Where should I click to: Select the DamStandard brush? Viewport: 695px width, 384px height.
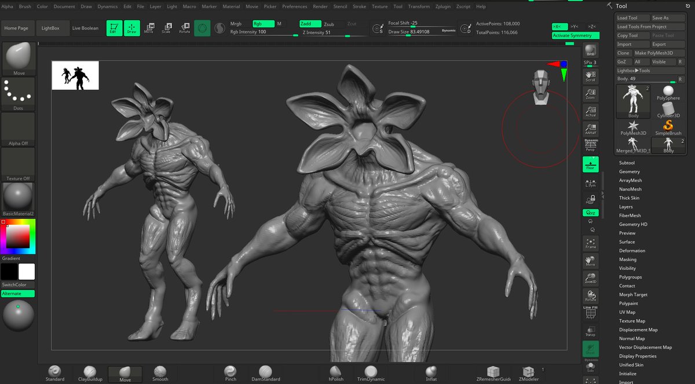[x=265, y=374]
